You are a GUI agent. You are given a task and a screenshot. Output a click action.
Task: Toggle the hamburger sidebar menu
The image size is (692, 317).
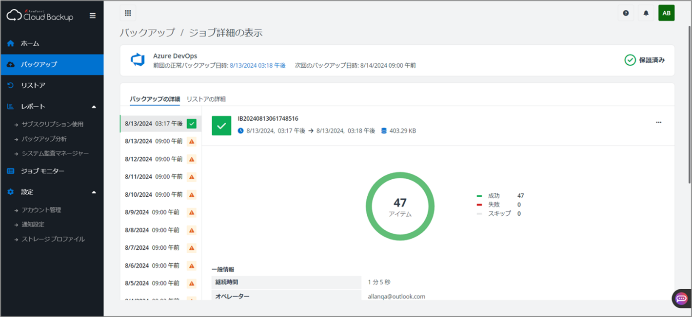tap(93, 16)
